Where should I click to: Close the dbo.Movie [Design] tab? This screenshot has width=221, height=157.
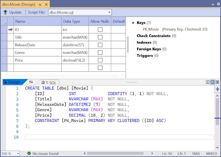[x=46, y=5]
